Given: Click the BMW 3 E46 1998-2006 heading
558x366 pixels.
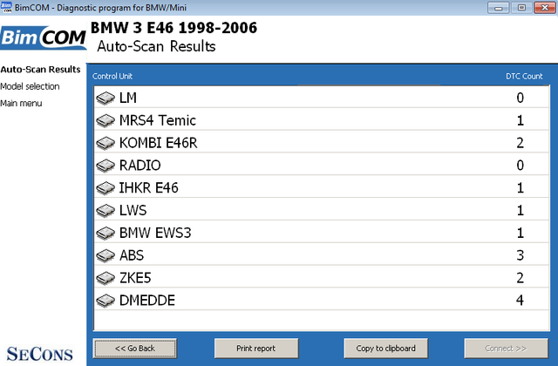Looking at the screenshot, I should pyautogui.click(x=174, y=28).
